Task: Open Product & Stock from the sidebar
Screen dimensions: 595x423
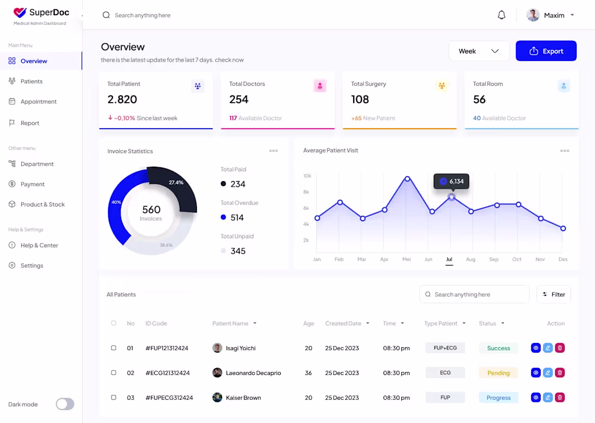Action: (42, 204)
